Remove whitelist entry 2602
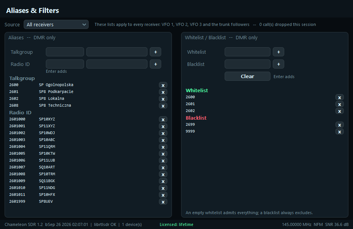The width and height of the screenshot is (353, 229). 340,111
